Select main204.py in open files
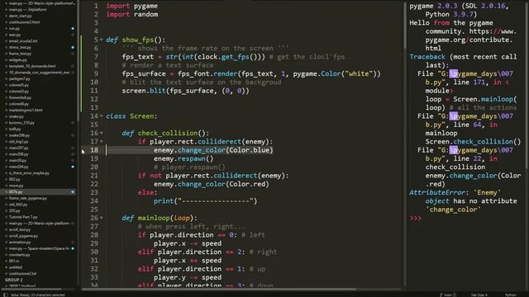This screenshot has height=297, width=529. (18, 167)
